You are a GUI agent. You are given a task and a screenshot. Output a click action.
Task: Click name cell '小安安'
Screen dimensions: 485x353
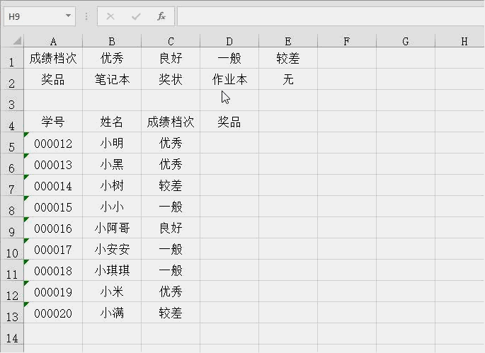pyautogui.click(x=112, y=250)
